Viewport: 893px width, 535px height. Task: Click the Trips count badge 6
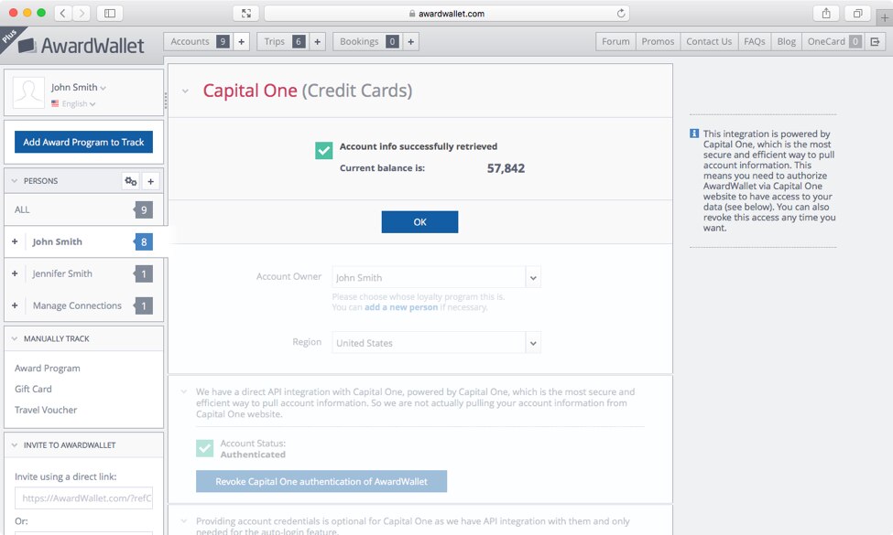299,41
